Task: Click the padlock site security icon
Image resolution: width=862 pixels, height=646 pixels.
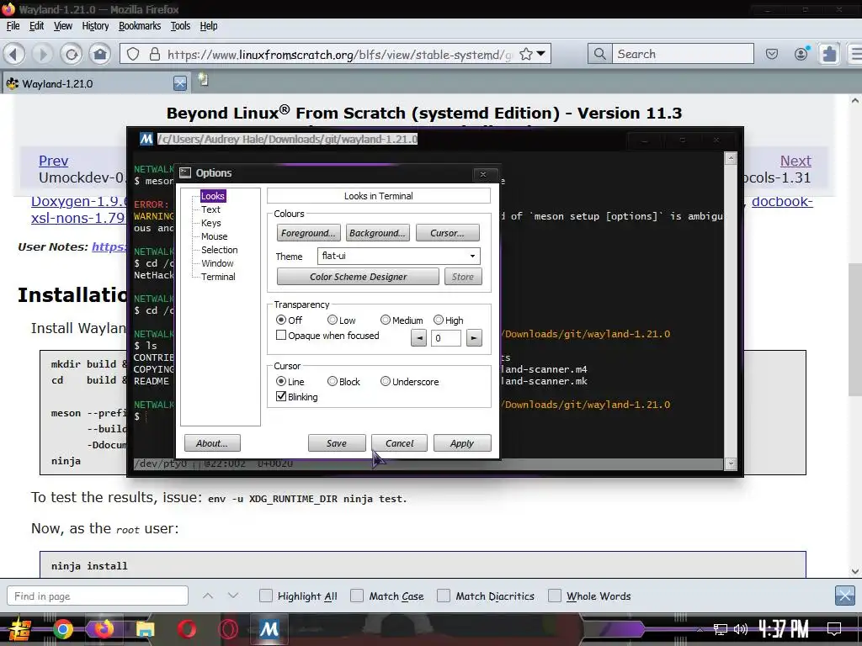Action: coord(155,54)
